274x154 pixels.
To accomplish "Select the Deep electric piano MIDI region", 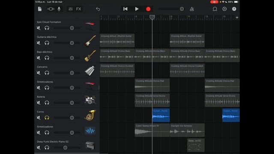I will (x=196, y=145).
